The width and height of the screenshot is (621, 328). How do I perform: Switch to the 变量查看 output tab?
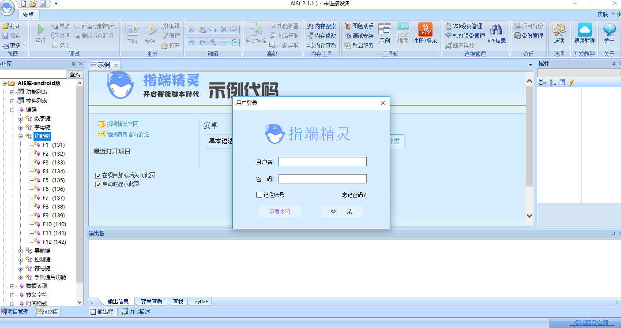pos(151,302)
